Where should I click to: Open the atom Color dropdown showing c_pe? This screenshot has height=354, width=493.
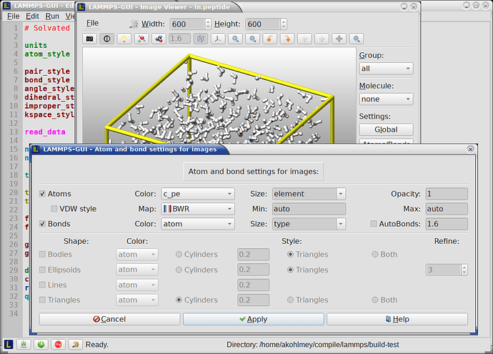click(x=198, y=194)
